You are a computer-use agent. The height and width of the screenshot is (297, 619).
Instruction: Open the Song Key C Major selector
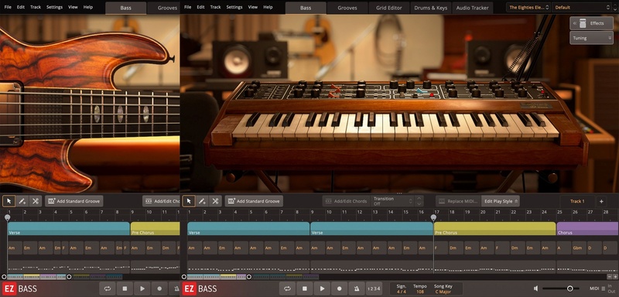pyautogui.click(x=443, y=289)
